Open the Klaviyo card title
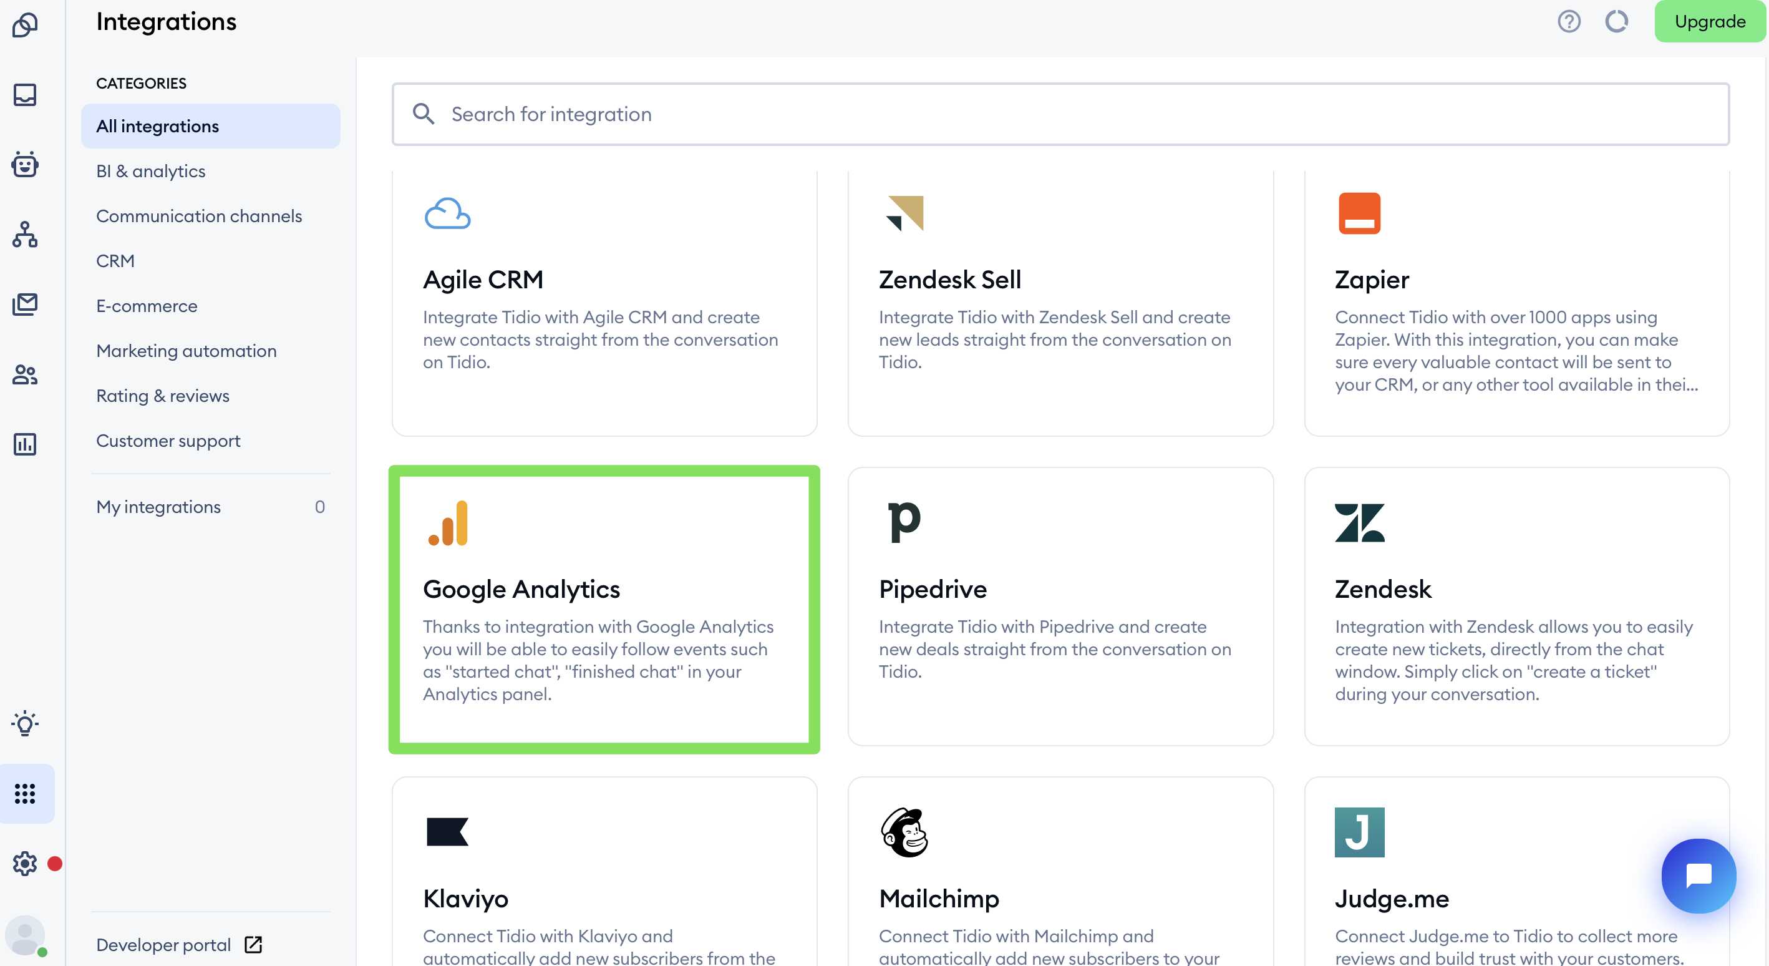Image resolution: width=1769 pixels, height=966 pixels. coord(465,899)
